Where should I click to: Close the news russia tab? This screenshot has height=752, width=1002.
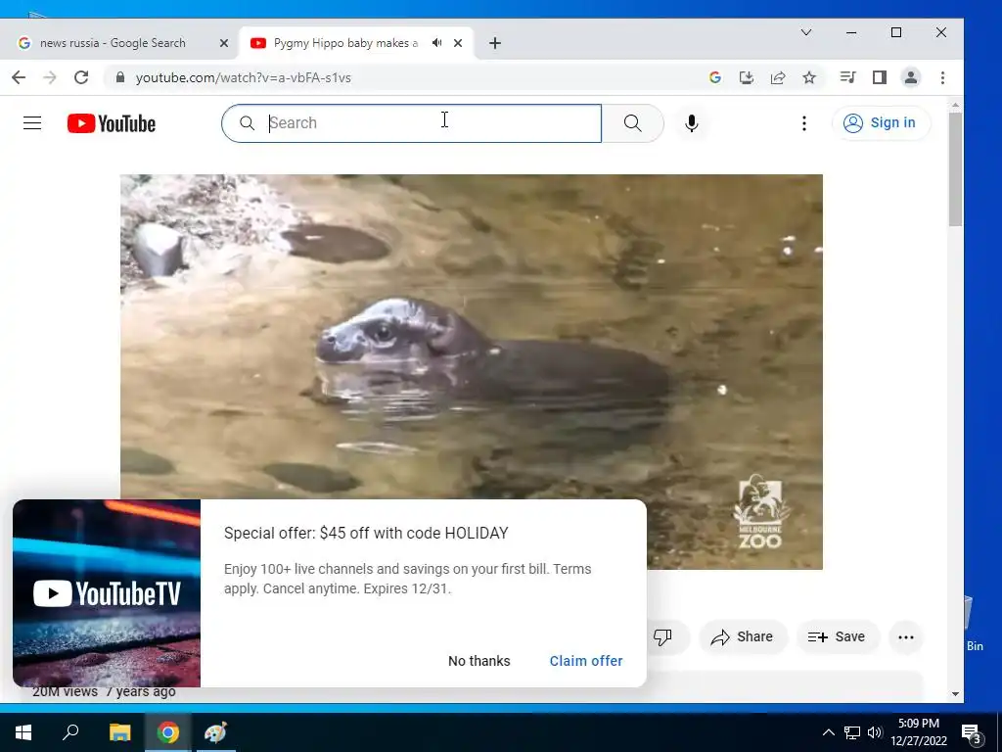click(x=224, y=43)
